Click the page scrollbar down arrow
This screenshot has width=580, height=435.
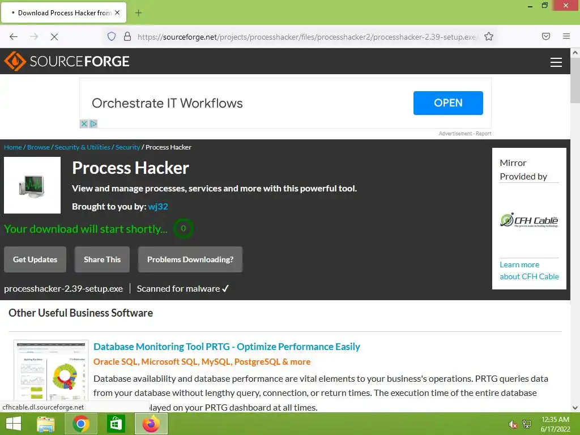coord(575,408)
